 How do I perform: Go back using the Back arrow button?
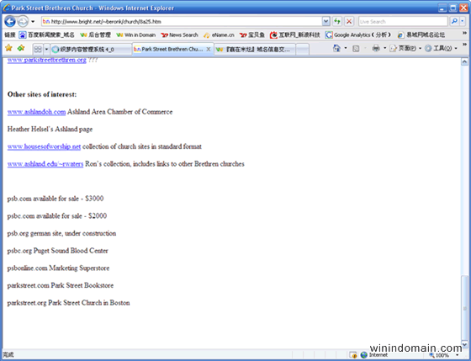[10, 21]
